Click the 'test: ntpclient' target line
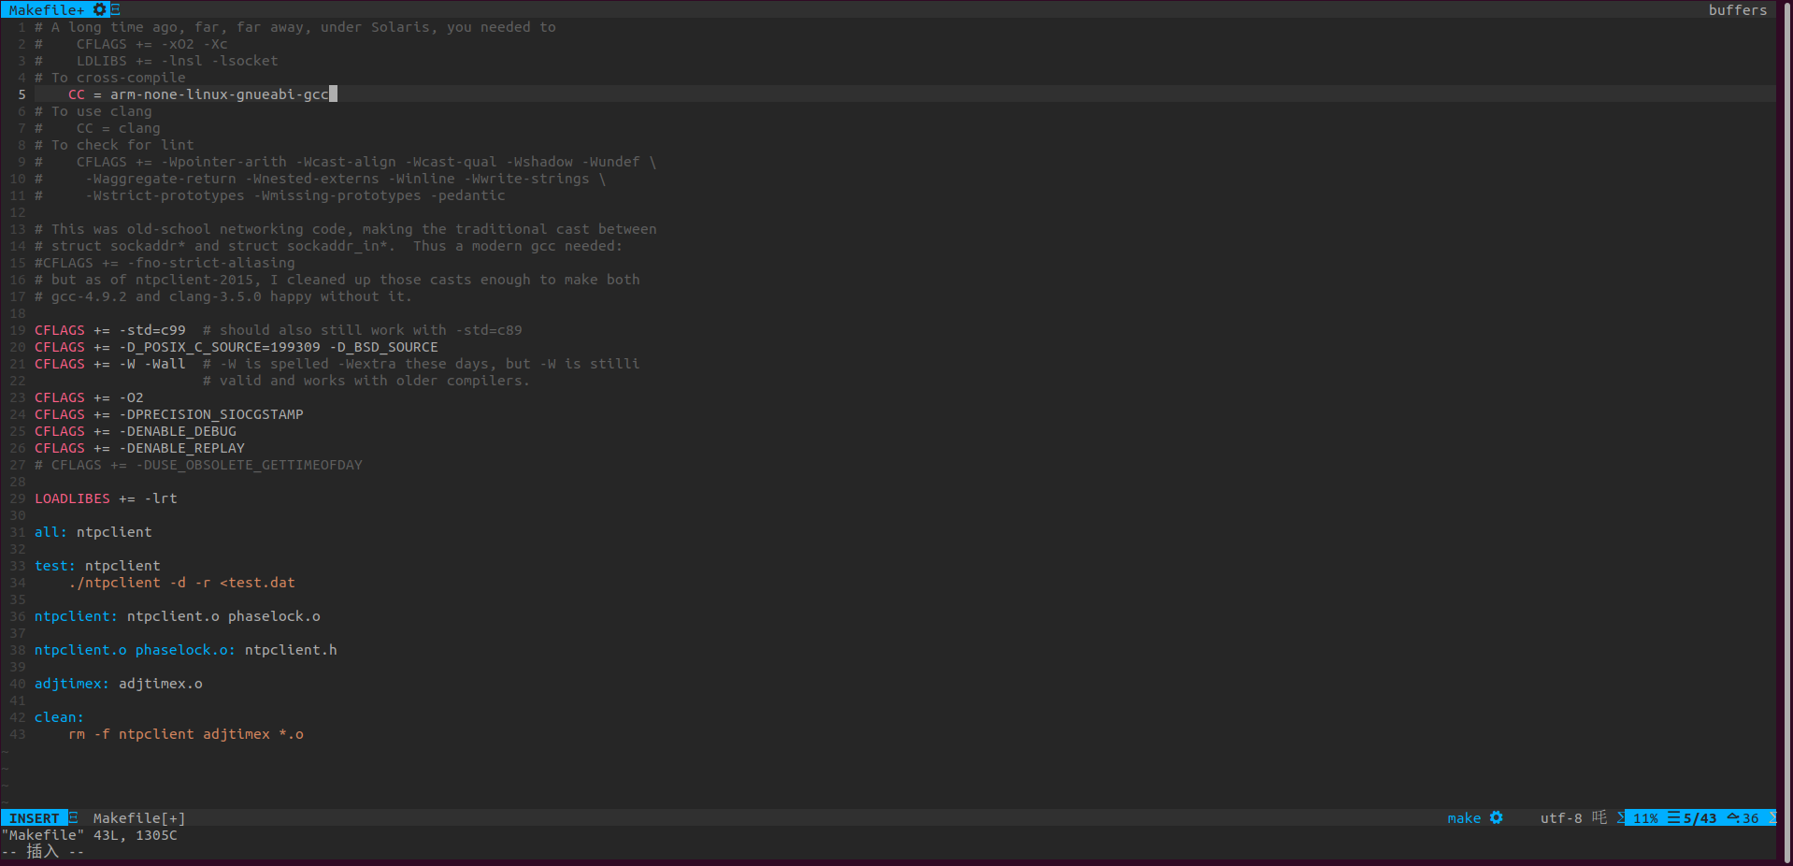Screen dimensions: 1793x866 (x=97, y=565)
